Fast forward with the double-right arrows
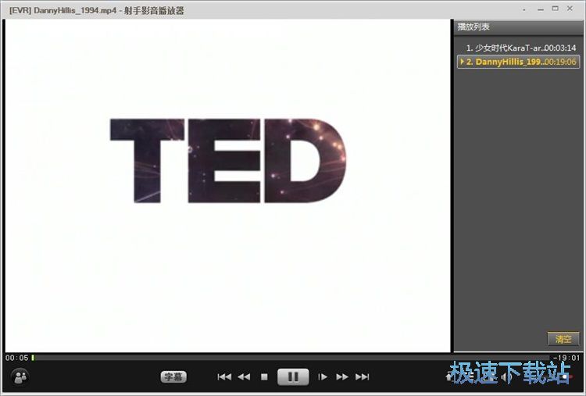The height and width of the screenshot is (396, 586). click(342, 377)
